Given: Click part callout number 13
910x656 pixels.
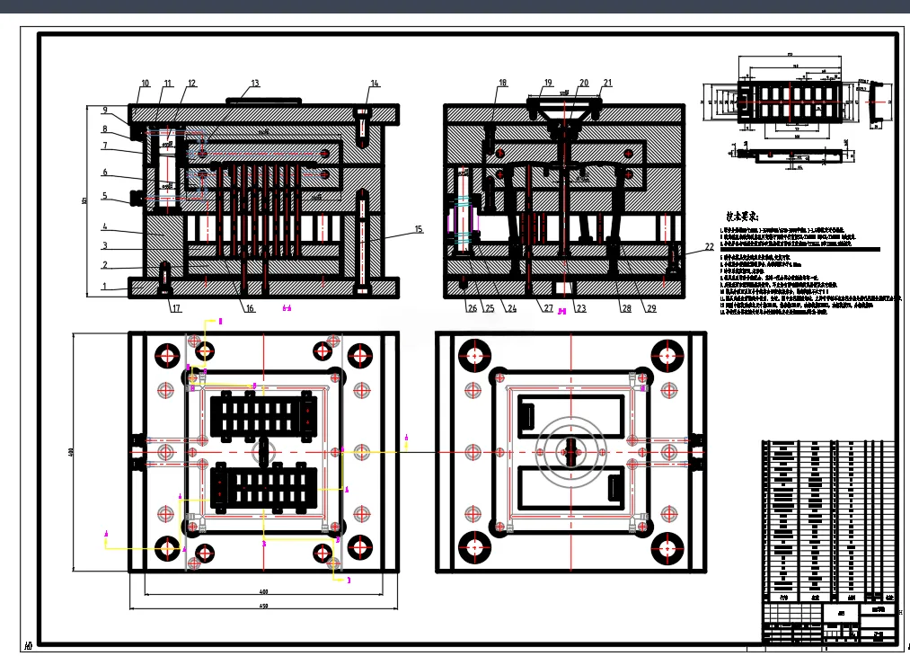Looking at the screenshot, I should [x=255, y=83].
